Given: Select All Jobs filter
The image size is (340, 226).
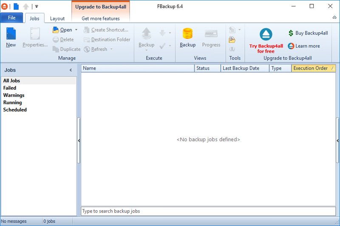Looking at the screenshot, I should pos(39,81).
